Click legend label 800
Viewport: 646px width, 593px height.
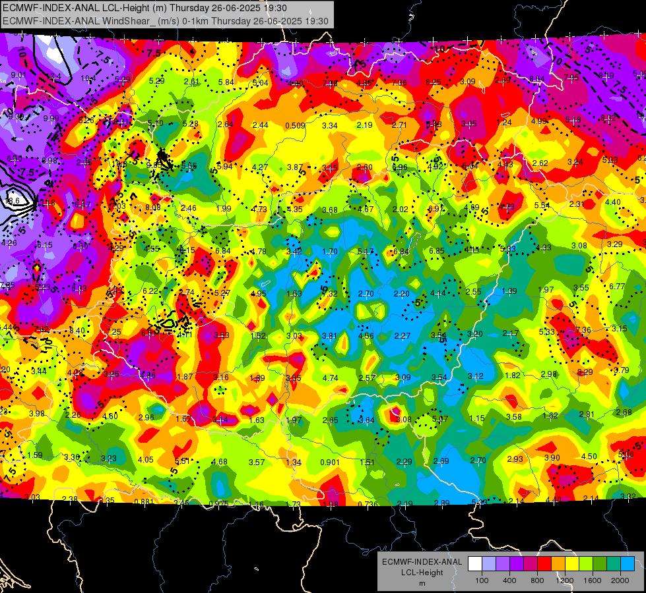(537, 580)
